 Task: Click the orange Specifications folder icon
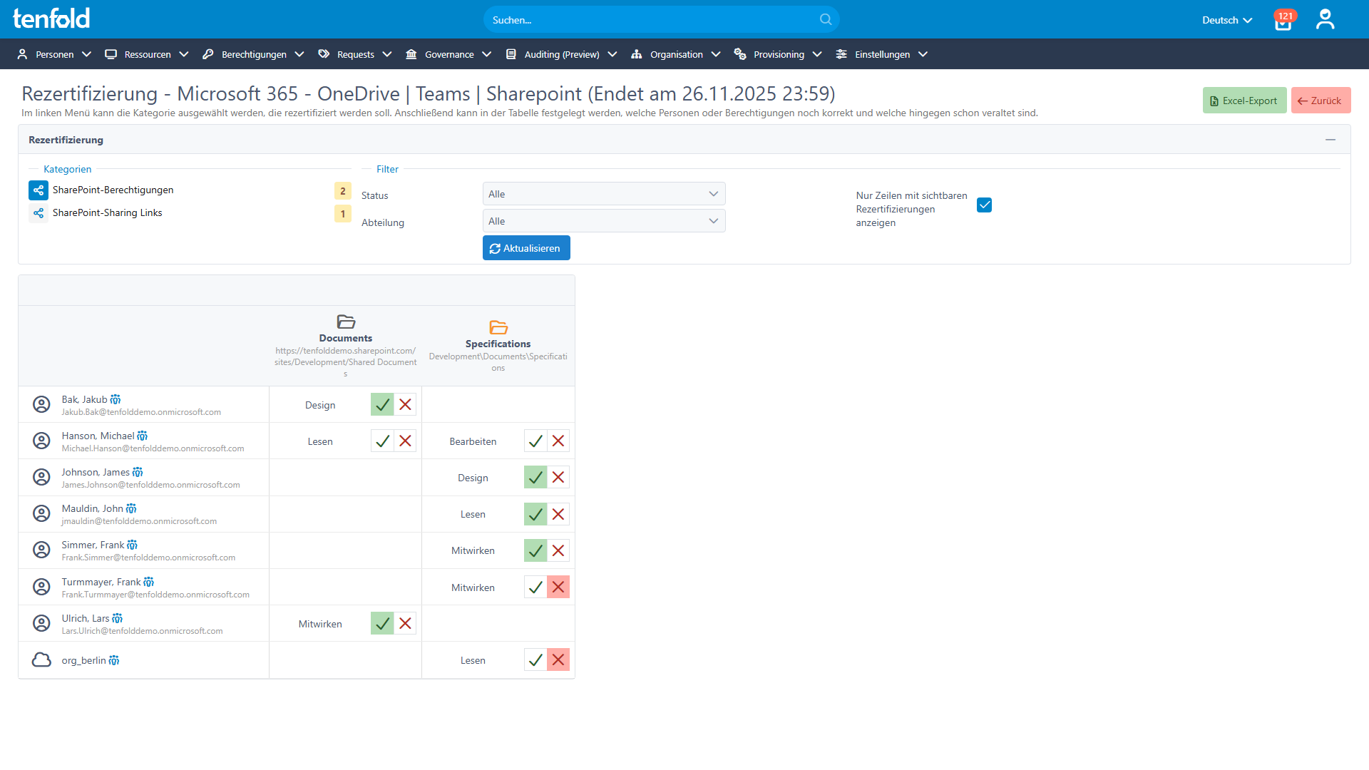[x=498, y=327]
